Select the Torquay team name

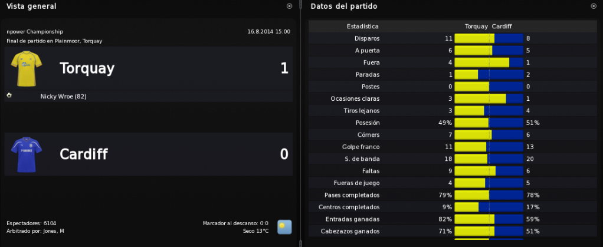pyautogui.click(x=87, y=68)
